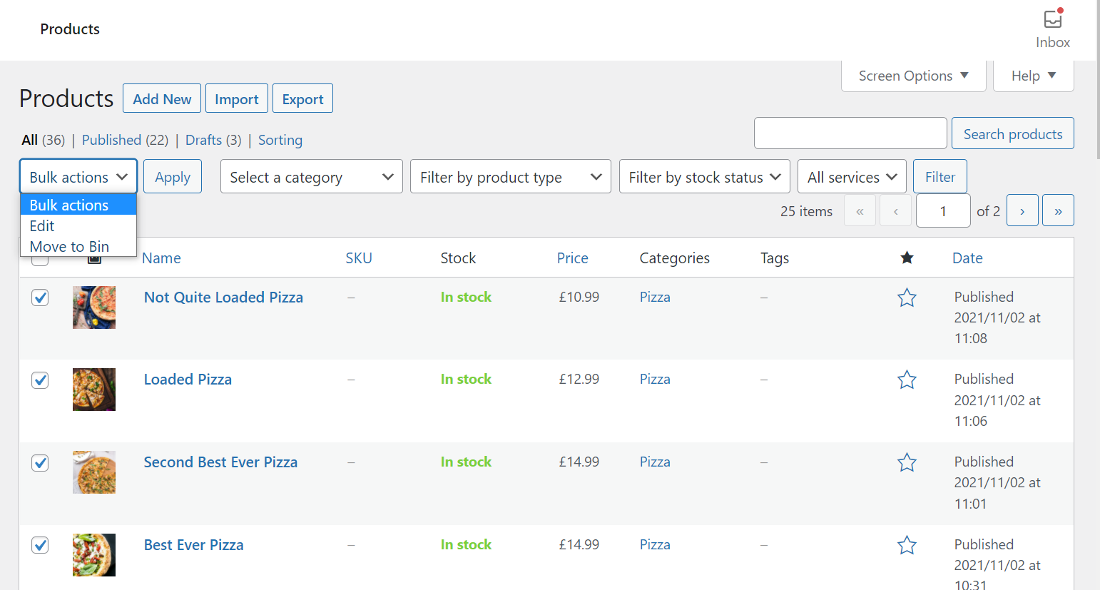This screenshot has width=1100, height=590.
Task: Click the "Add New" button
Action: coord(161,98)
